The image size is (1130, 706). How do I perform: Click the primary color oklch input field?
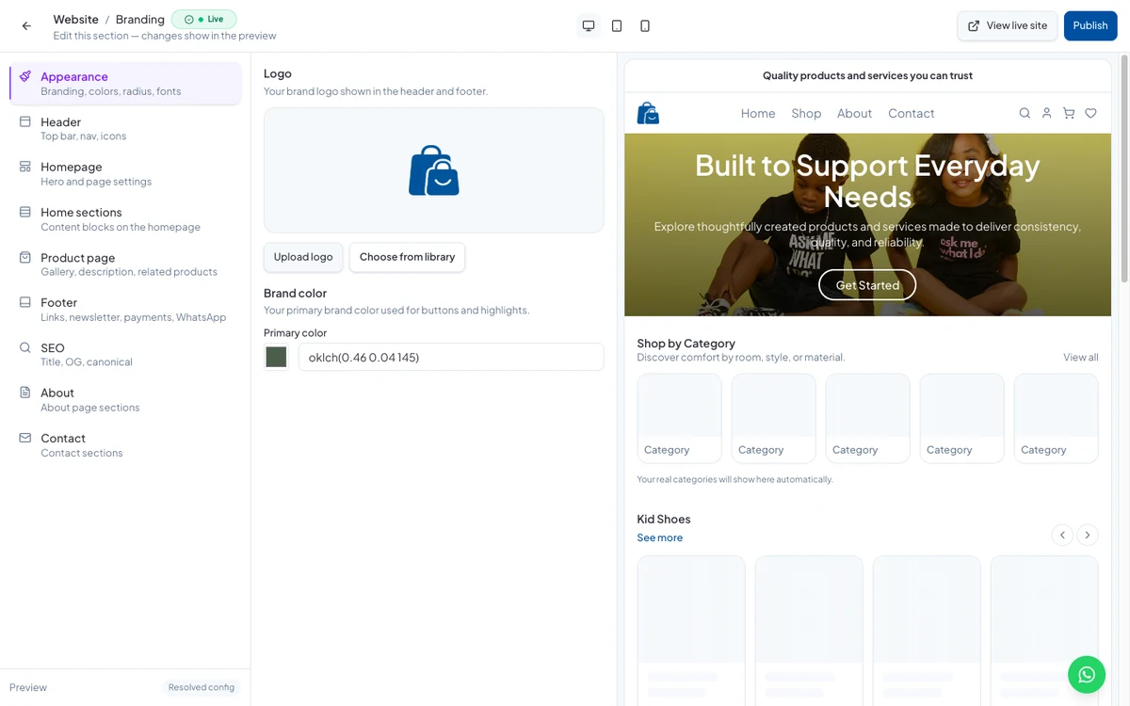pos(451,357)
